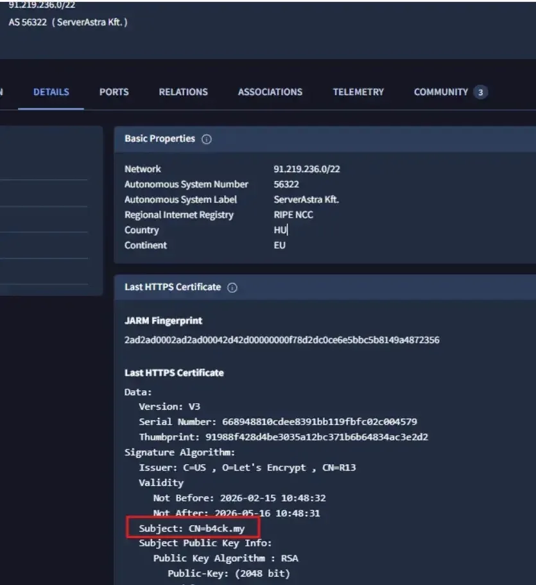
Task: Click the Issuer Let's Encrypt line
Action: pos(247,467)
